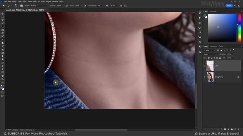Select the Eraser tool
243x136 pixels.
pyautogui.click(x=3, y=49)
